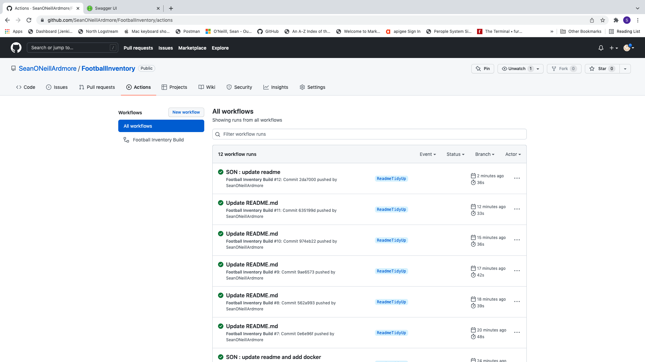Screen dimensions: 645x362
Task: Open SON : update readme and add docker run
Action: (273, 357)
